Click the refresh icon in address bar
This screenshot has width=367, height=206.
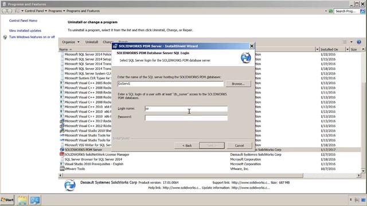[x=331, y=11]
